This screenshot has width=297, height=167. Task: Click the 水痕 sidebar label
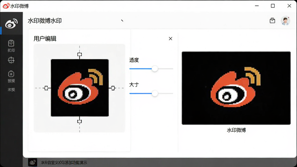pos(11,90)
